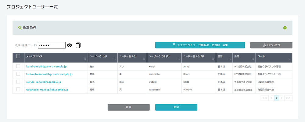The image size is (305, 122).
Task: Show the hidden authentication code
Action: coord(70,45)
